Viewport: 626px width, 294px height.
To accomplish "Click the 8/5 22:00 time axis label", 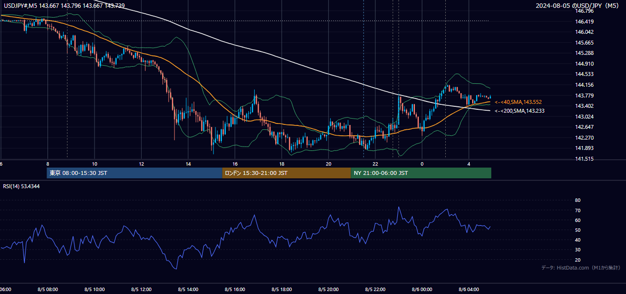I will click(375, 289).
